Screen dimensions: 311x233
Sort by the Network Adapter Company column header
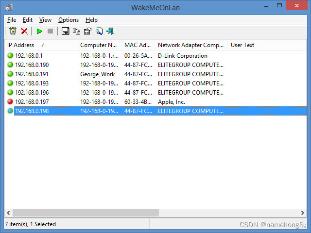(x=191, y=45)
